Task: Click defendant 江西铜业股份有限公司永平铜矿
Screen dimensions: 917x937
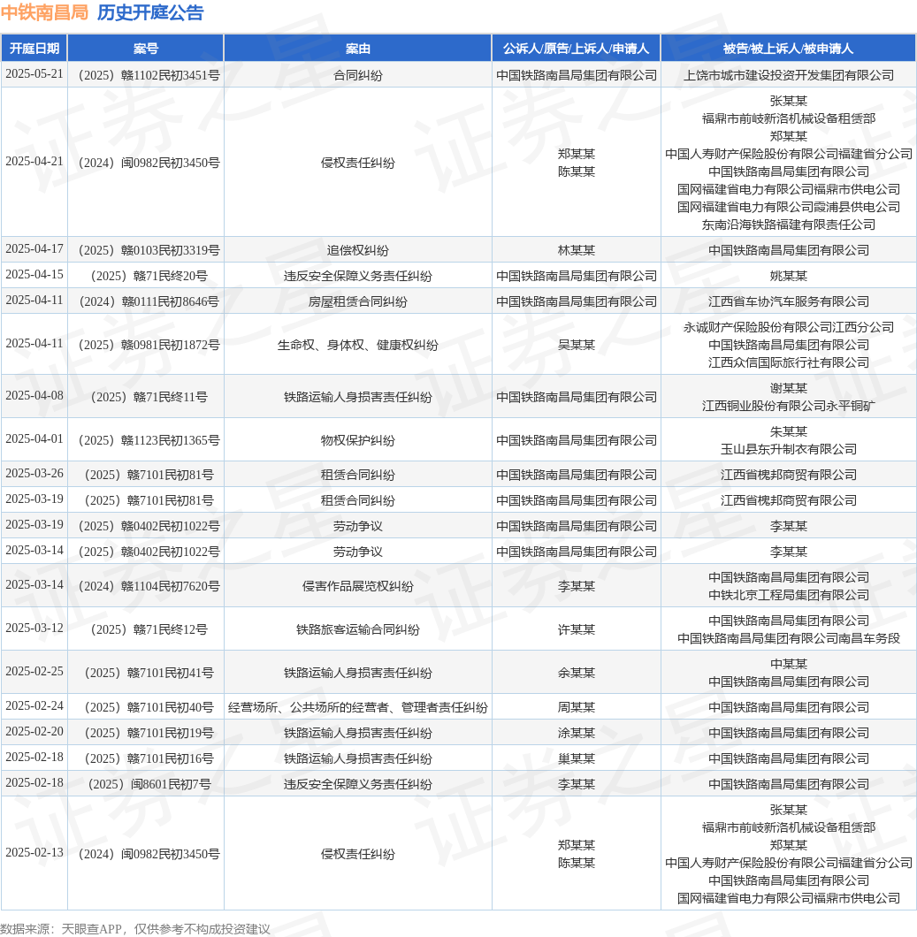Action: pos(789,407)
